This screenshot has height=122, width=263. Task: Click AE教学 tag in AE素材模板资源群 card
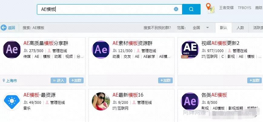149,57
